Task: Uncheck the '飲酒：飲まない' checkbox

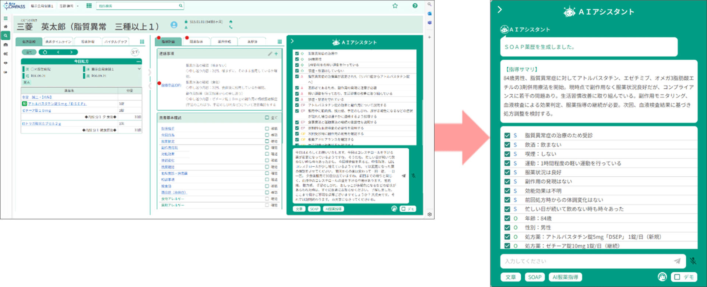Action: (507, 145)
